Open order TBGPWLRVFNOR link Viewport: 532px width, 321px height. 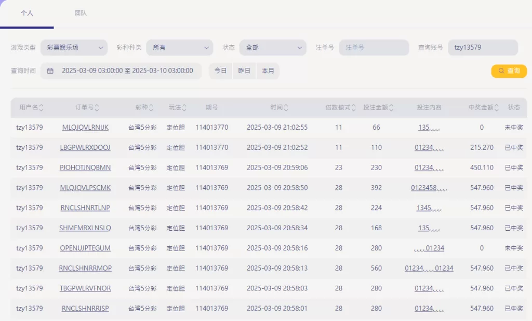(x=85, y=288)
